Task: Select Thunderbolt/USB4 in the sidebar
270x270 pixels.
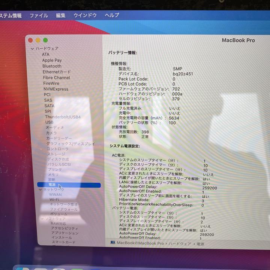Action: [x=63, y=117]
